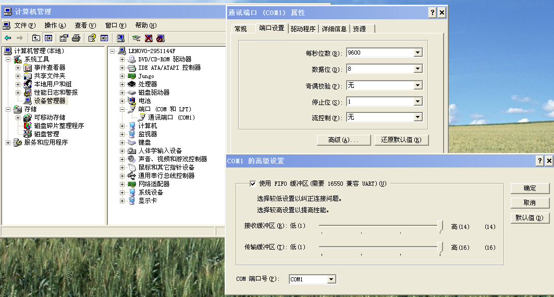Click the up one level toolbar icon
Screen dimensions: 554x297
pyautogui.click(x=36, y=38)
